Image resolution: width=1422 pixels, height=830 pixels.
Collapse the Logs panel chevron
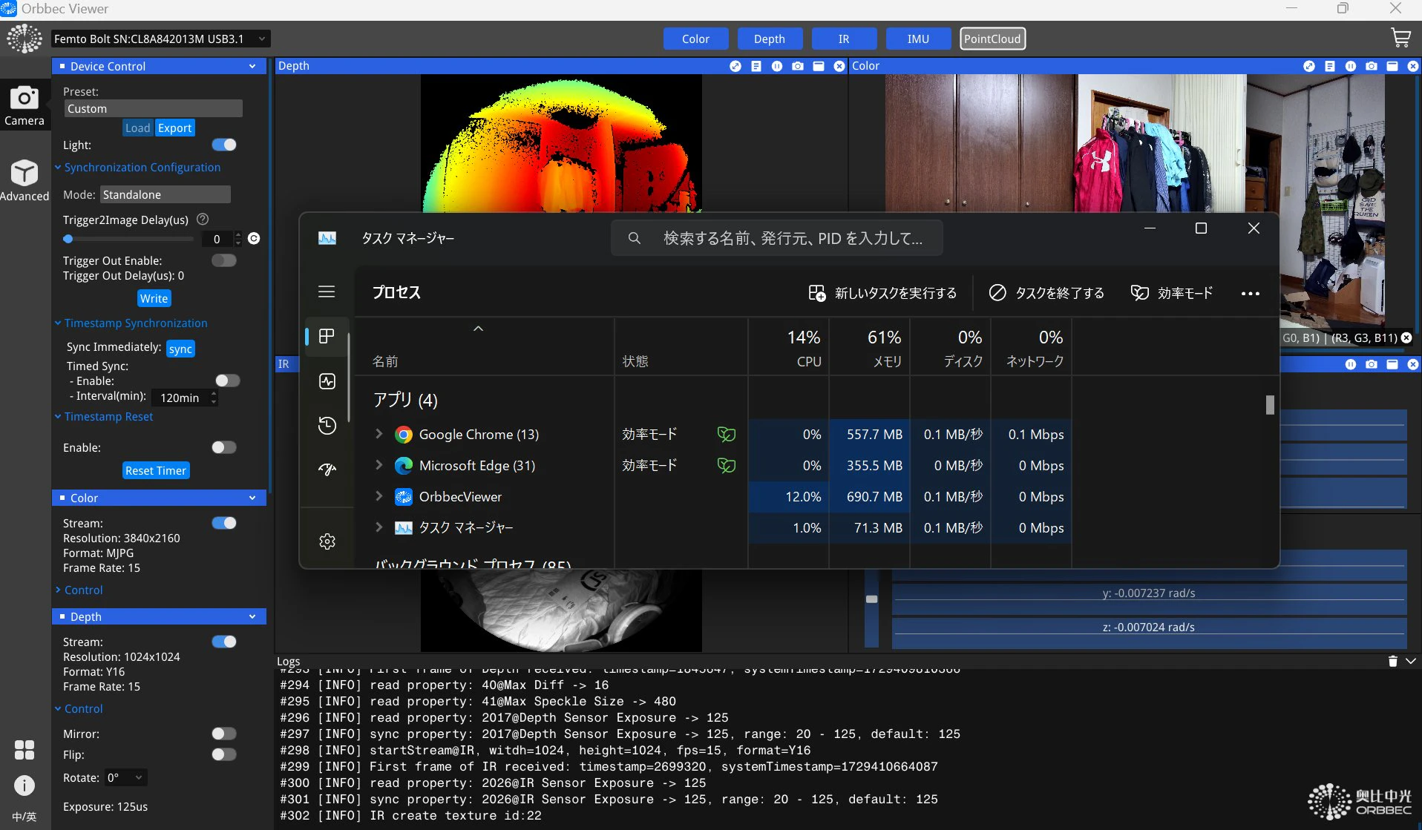(1411, 661)
